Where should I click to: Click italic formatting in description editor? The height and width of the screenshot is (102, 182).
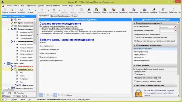[44, 95]
